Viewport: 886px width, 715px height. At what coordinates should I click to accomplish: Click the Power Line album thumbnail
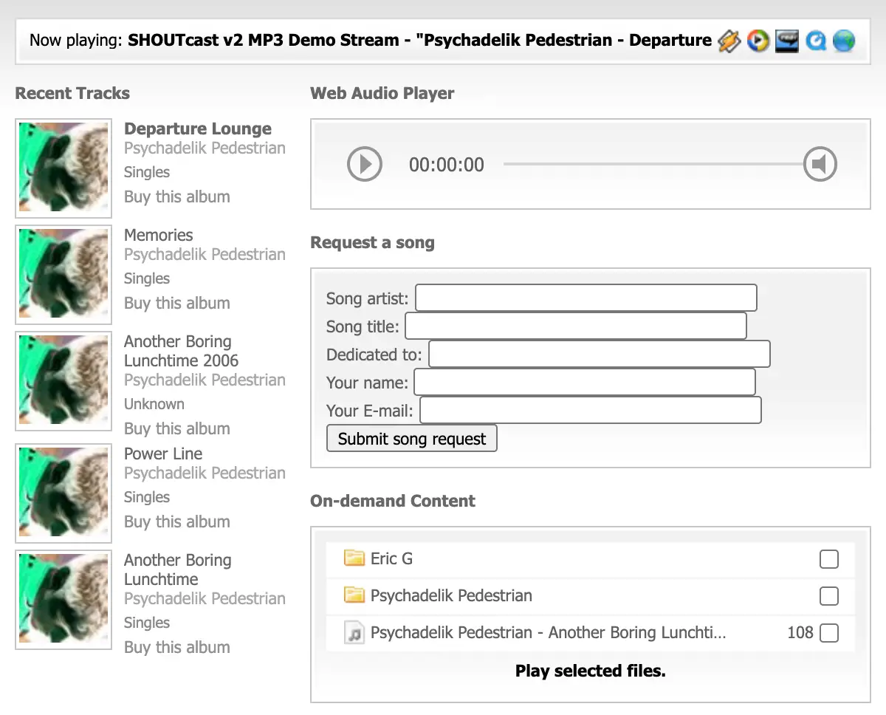coord(63,493)
